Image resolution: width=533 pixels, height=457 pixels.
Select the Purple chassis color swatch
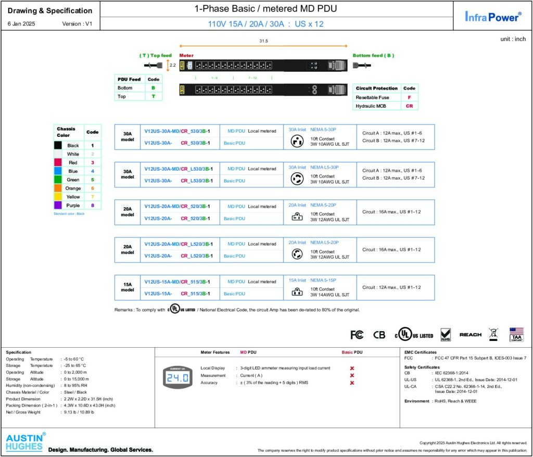pos(58,205)
